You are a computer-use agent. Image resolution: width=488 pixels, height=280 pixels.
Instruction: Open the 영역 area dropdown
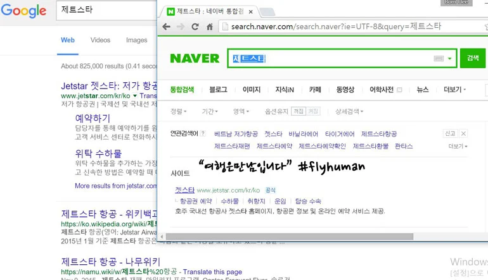pyautogui.click(x=241, y=111)
